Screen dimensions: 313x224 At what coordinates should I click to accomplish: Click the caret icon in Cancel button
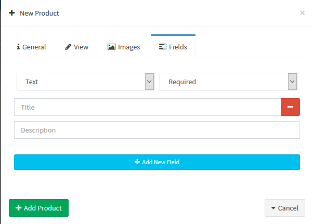coord(273,208)
